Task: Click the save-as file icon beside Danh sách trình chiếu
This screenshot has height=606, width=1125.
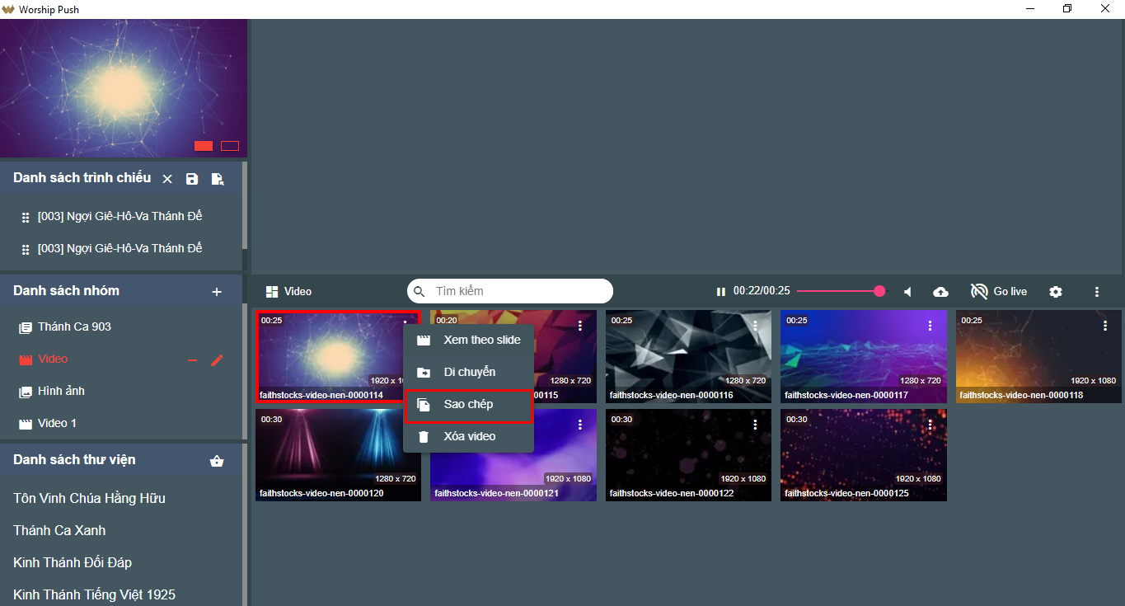Action: [x=218, y=179]
